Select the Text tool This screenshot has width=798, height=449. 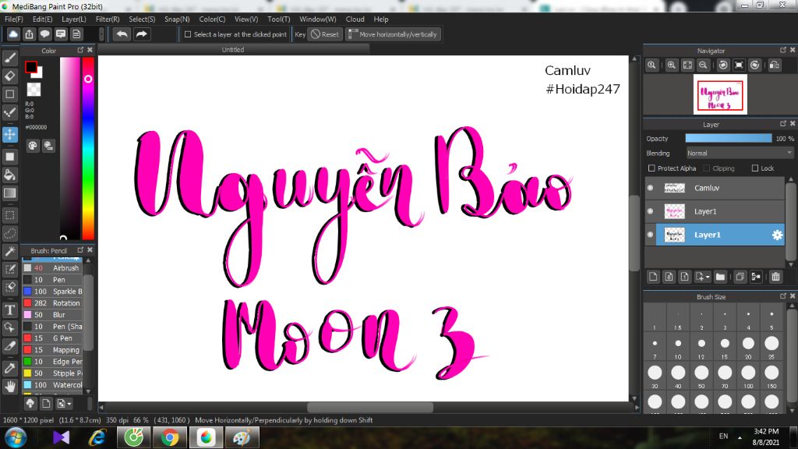(9, 309)
